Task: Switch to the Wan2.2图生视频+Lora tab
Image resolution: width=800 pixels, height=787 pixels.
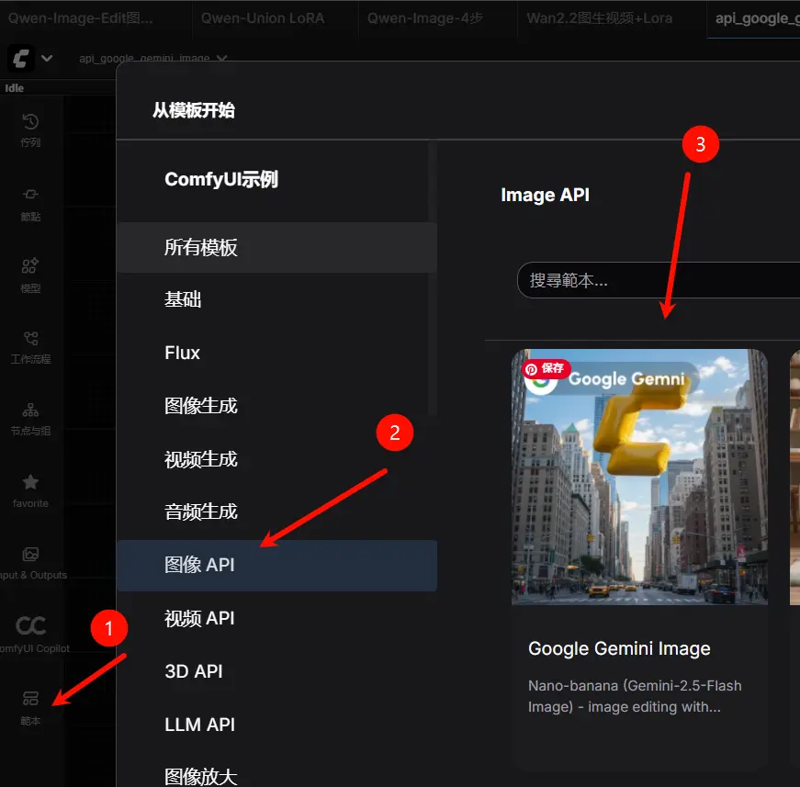Action: [x=598, y=17]
